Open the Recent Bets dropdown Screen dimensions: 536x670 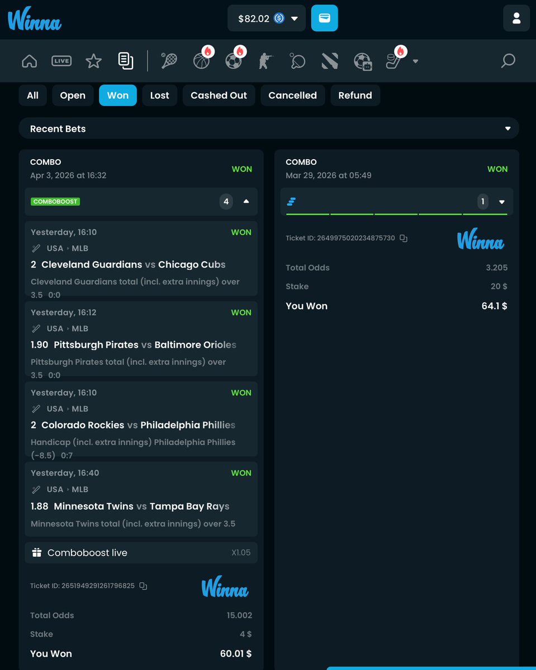click(x=269, y=128)
